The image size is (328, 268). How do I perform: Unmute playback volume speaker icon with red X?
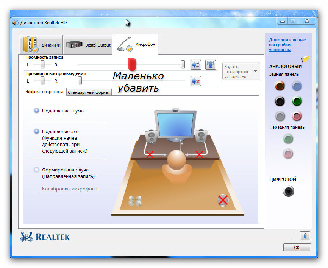[x=195, y=81]
